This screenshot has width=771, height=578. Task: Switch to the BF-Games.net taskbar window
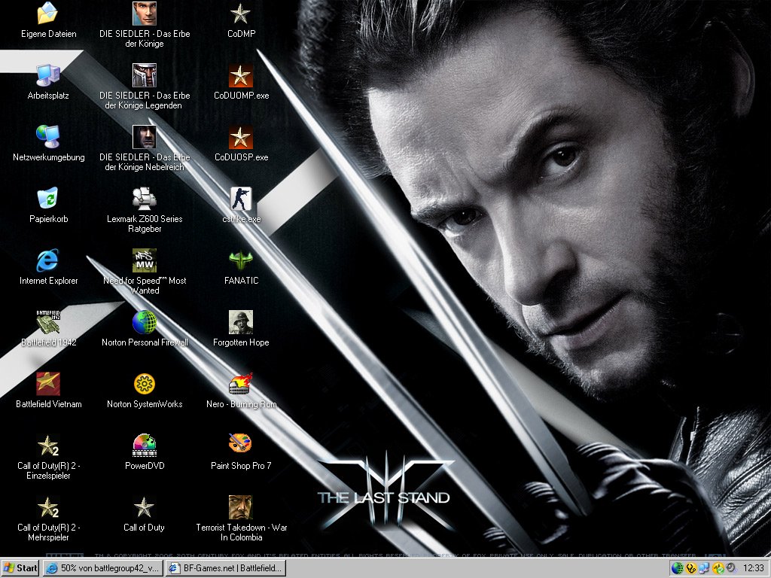click(226, 568)
